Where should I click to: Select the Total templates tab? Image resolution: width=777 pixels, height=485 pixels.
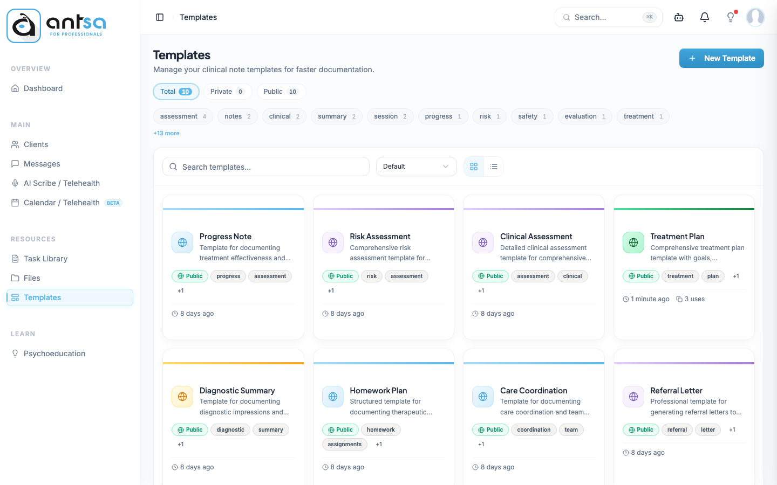[x=176, y=92]
